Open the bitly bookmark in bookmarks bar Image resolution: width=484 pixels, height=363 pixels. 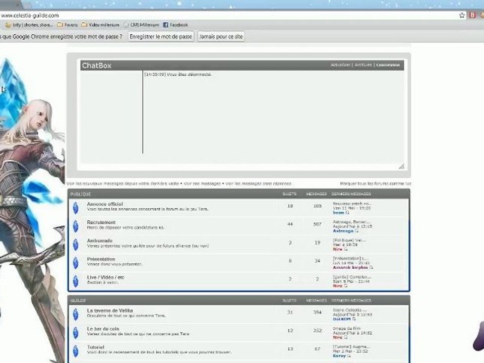[x=30, y=25]
